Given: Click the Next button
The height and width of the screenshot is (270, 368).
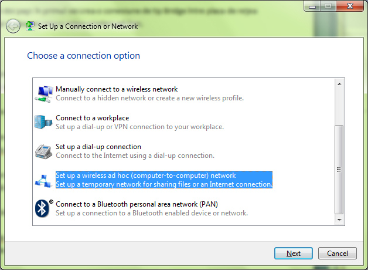Looking at the screenshot, I should [294, 254].
